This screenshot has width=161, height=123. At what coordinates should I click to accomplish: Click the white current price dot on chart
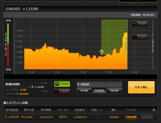pyautogui.click(x=127, y=30)
